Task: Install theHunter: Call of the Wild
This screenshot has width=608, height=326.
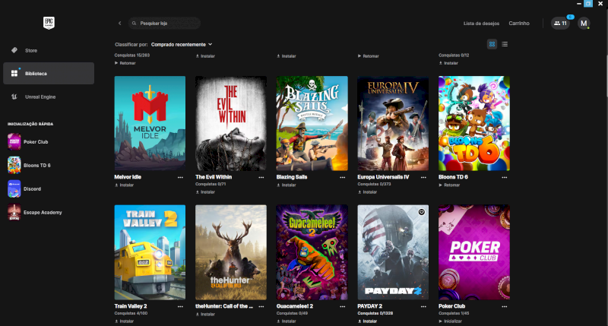Action: point(205,315)
